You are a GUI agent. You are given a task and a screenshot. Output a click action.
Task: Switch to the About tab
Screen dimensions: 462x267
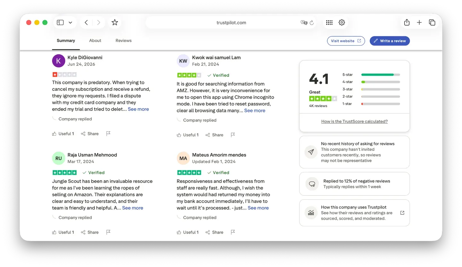coord(95,41)
